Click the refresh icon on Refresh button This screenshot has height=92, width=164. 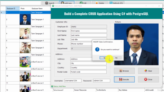(111, 3)
